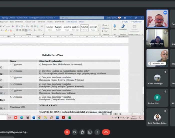Open Chrome from the Windows taskbar
The width and height of the screenshot is (175, 138).
click(39, 117)
